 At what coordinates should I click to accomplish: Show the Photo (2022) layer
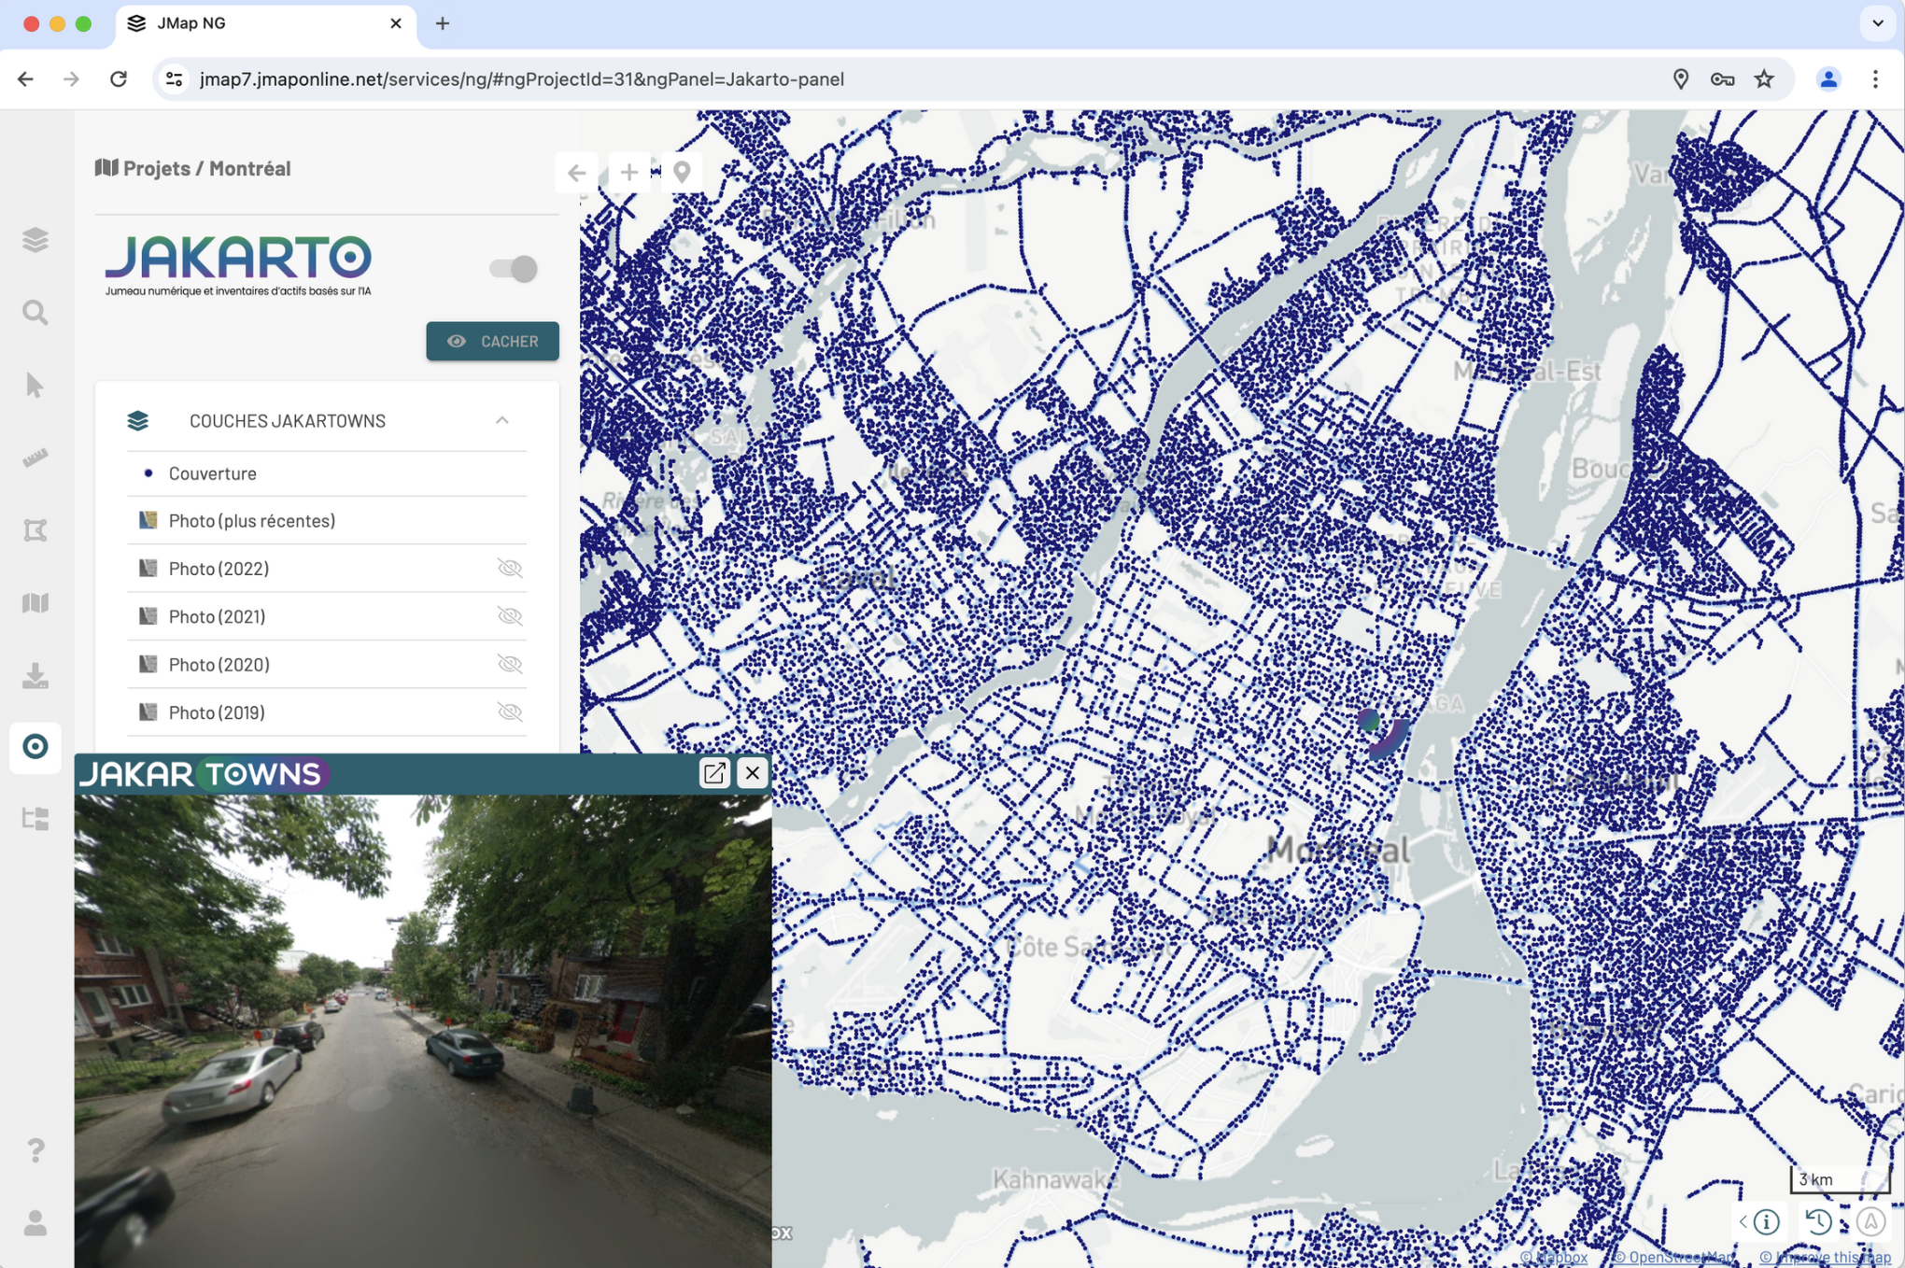click(510, 569)
